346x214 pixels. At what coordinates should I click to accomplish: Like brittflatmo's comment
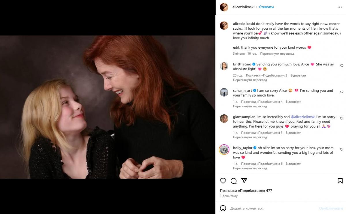(x=342, y=66)
